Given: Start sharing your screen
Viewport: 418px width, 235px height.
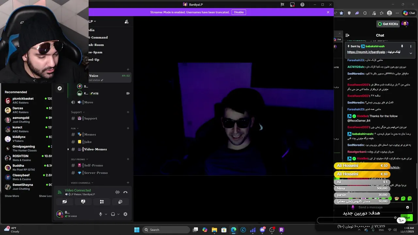Looking at the screenshot, I should 83,202.
